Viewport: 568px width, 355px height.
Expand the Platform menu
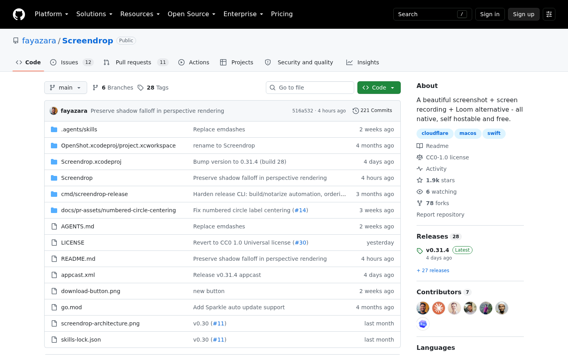click(51, 14)
